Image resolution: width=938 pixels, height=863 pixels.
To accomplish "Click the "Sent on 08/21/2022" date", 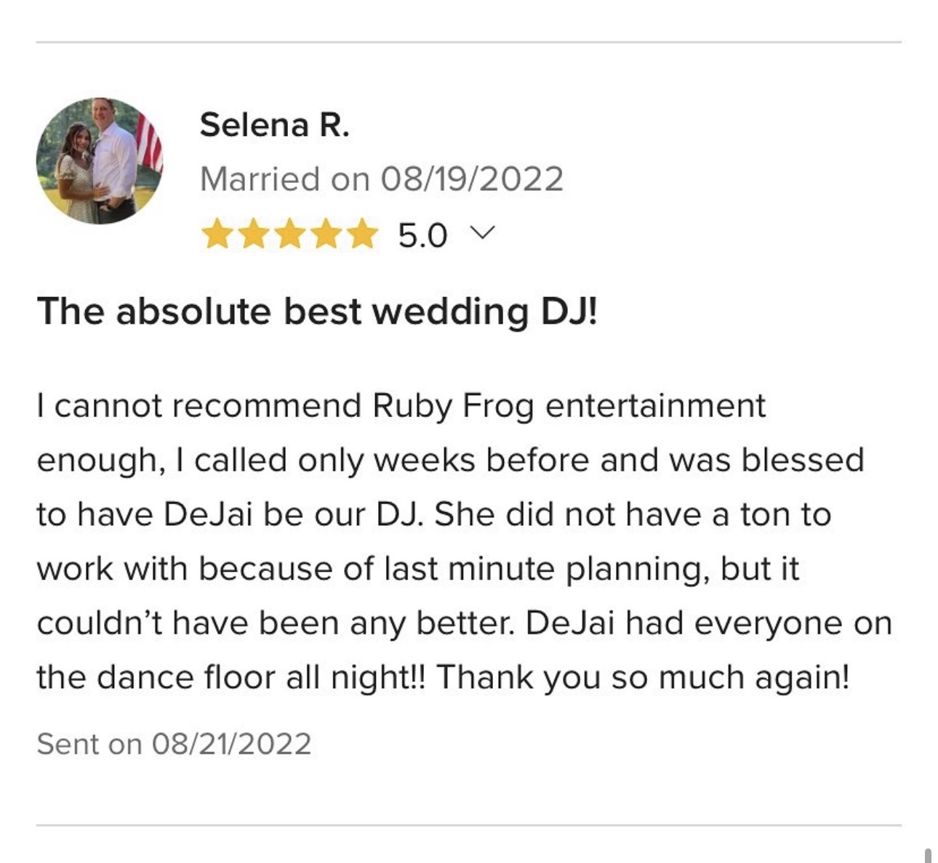I will point(174,744).
